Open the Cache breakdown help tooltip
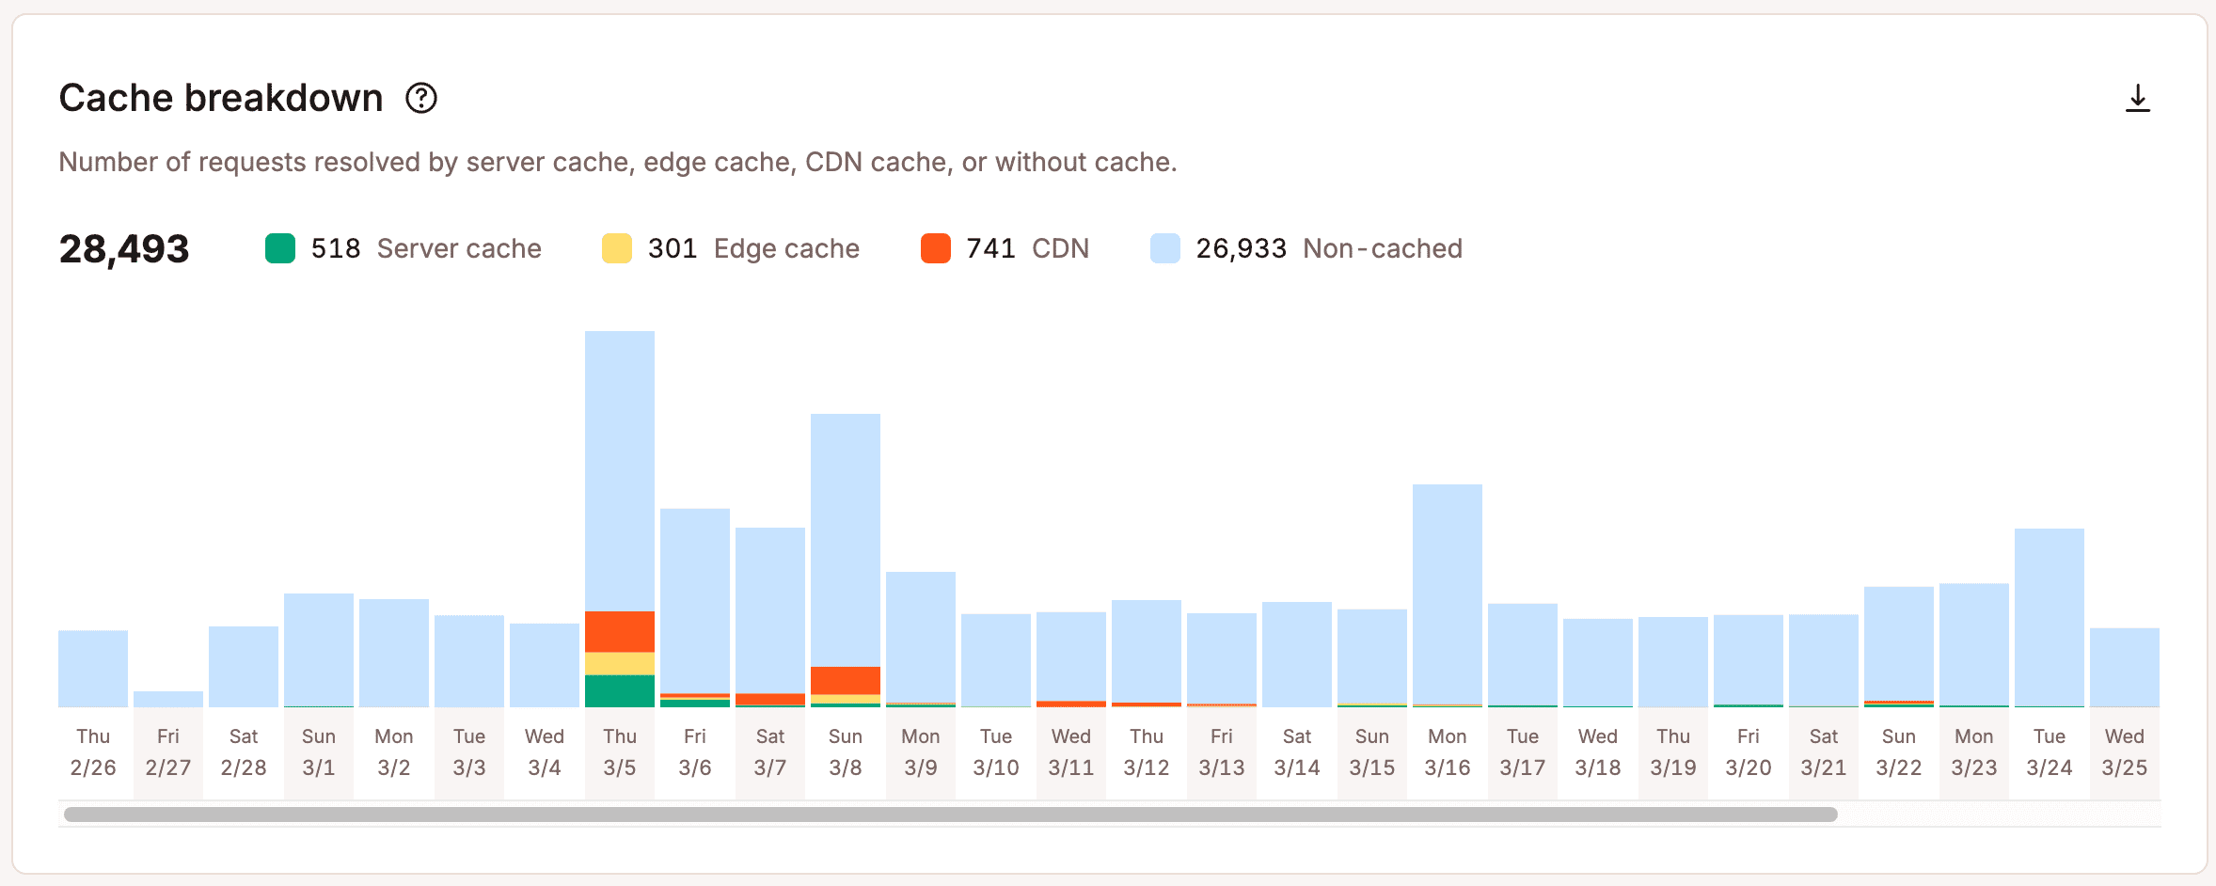 pos(420,97)
